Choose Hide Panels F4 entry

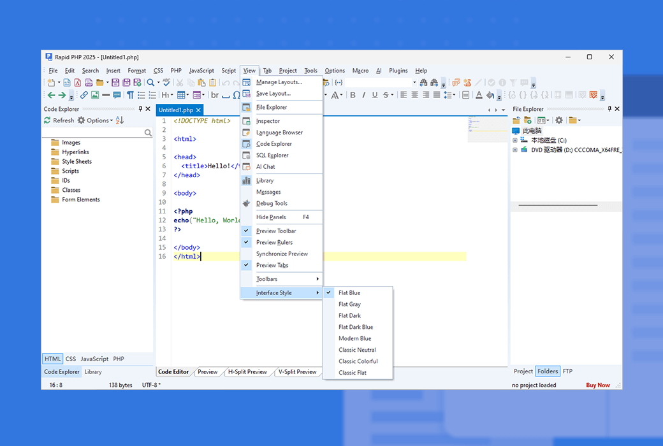point(281,217)
